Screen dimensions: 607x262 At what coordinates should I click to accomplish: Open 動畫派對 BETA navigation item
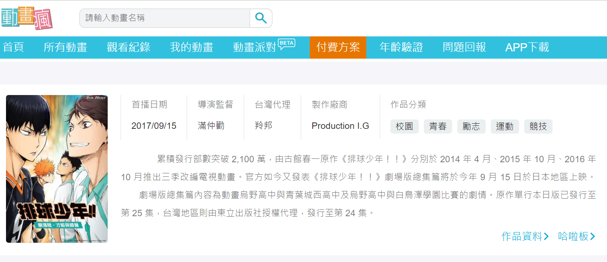(x=264, y=47)
